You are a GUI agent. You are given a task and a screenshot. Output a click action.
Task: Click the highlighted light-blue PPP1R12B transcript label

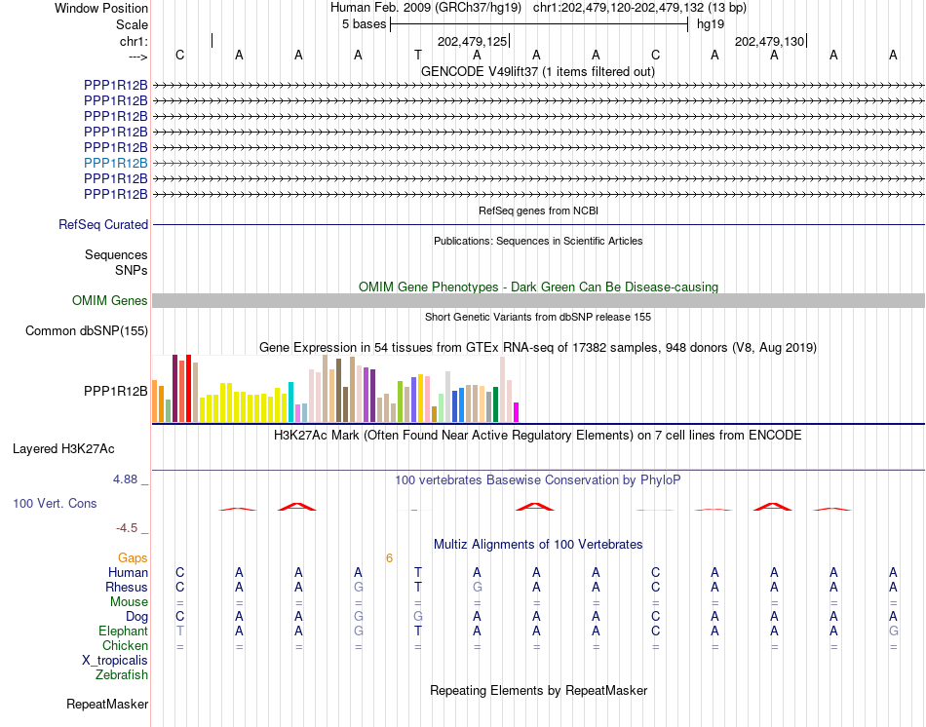(x=116, y=163)
